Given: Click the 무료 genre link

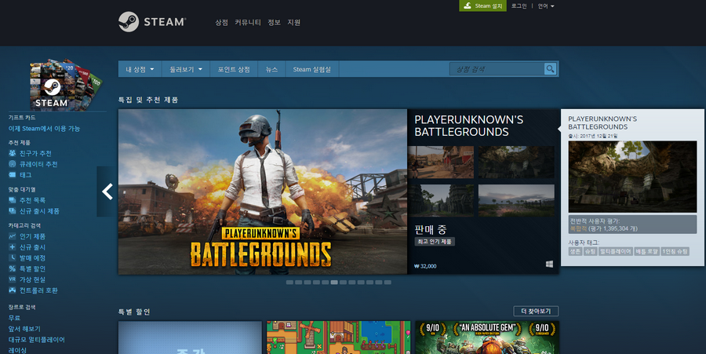Looking at the screenshot, I should (x=14, y=318).
